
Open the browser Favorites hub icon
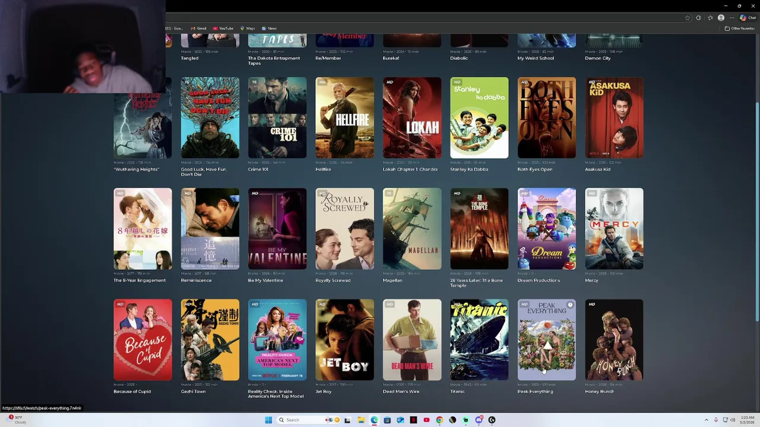pyautogui.click(x=710, y=18)
